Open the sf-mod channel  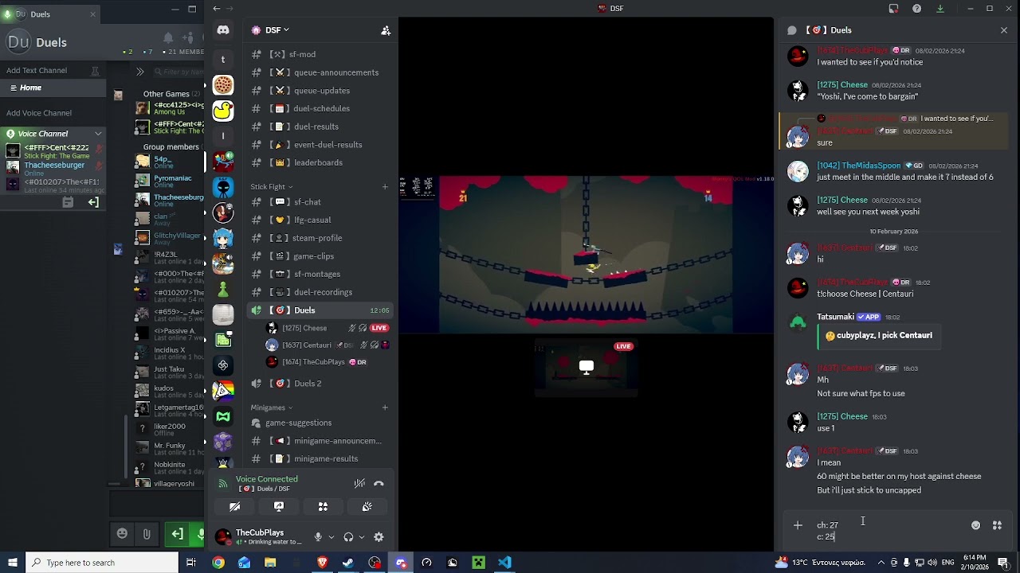pos(320,54)
